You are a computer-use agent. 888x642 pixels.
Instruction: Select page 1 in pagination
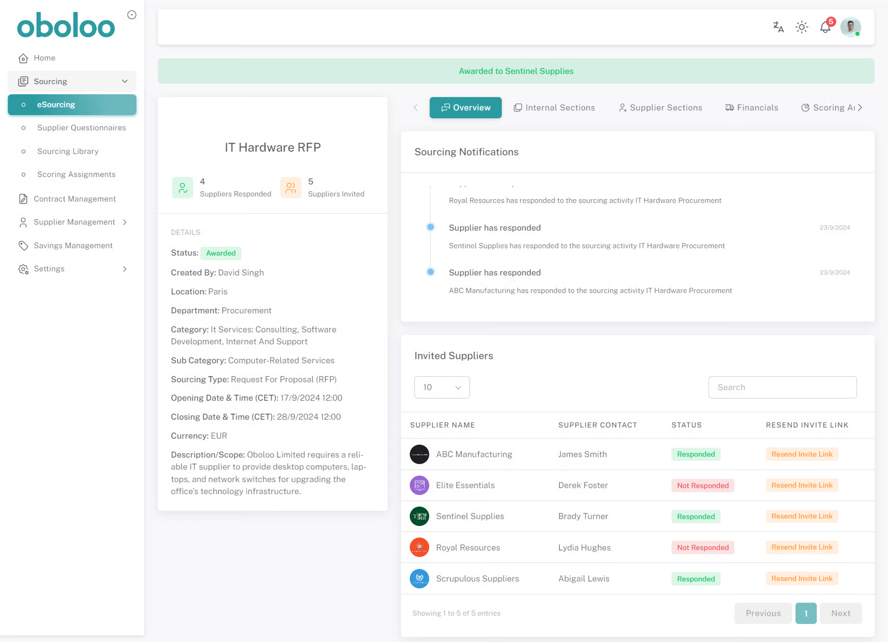pyautogui.click(x=806, y=613)
